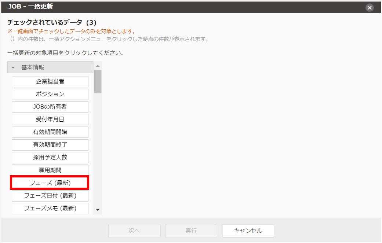The width and height of the screenshot is (382, 243).
Task: Click the scrollbar up arrow
Action: pyautogui.click(x=98, y=66)
